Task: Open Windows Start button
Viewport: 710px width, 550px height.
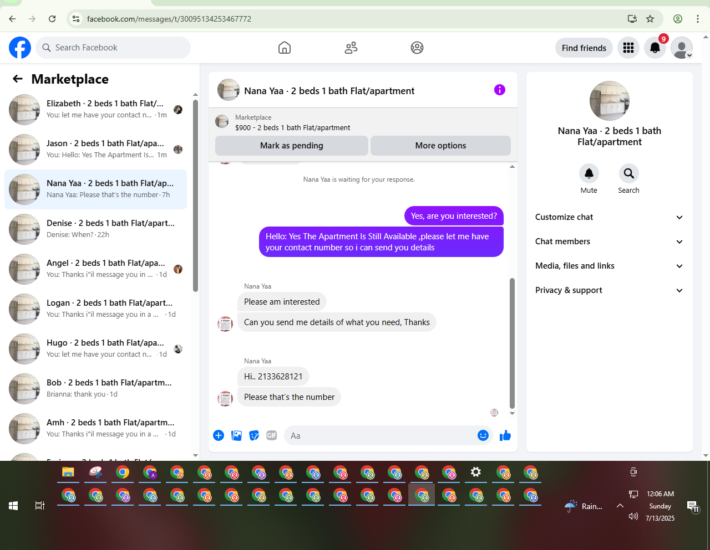Action: pos(13,505)
